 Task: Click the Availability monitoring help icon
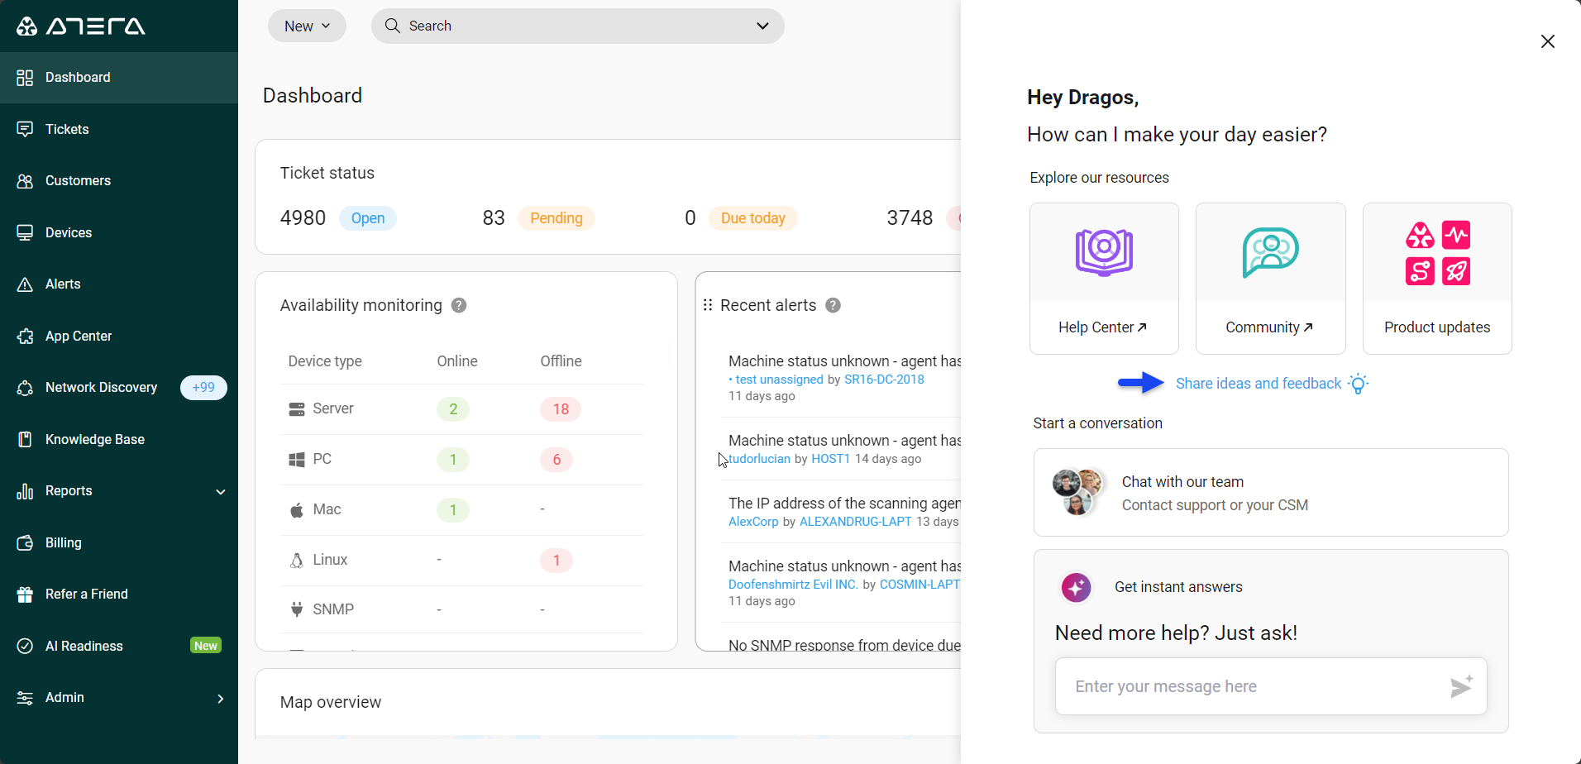point(459,306)
